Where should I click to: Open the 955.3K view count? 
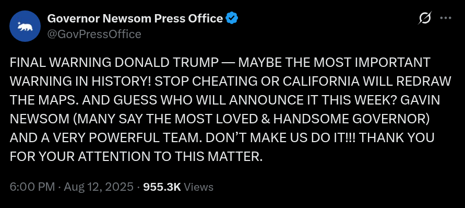pos(162,187)
